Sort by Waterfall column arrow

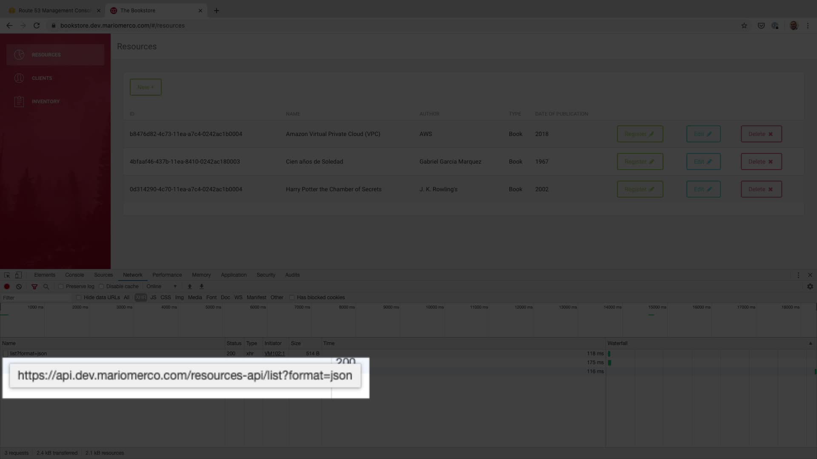coord(810,343)
